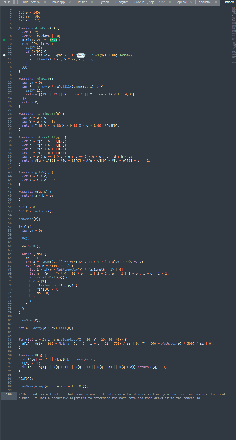Click the unsaved dot on test.py tab

45,2
